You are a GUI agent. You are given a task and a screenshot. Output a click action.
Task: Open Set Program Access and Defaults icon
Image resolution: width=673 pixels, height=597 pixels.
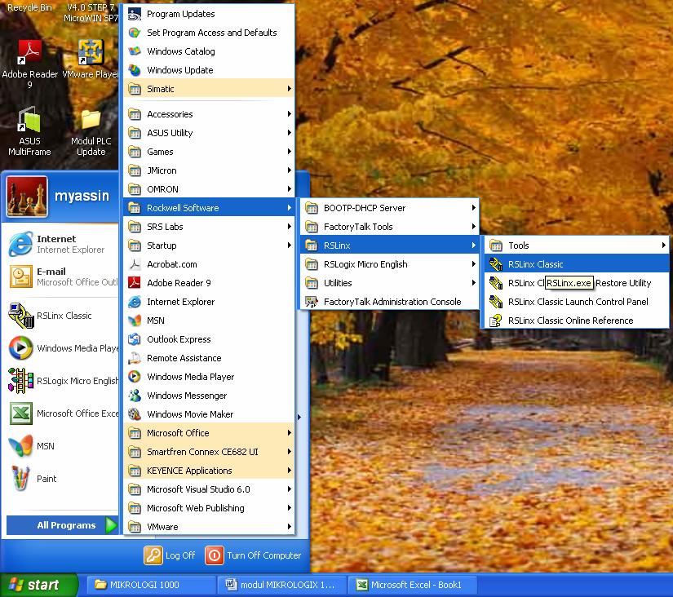(135, 33)
